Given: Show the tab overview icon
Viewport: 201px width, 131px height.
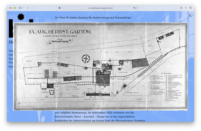Looking at the screenshot, I should 191,8.
